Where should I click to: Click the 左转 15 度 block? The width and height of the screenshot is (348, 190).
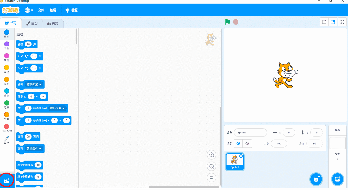tap(29, 68)
